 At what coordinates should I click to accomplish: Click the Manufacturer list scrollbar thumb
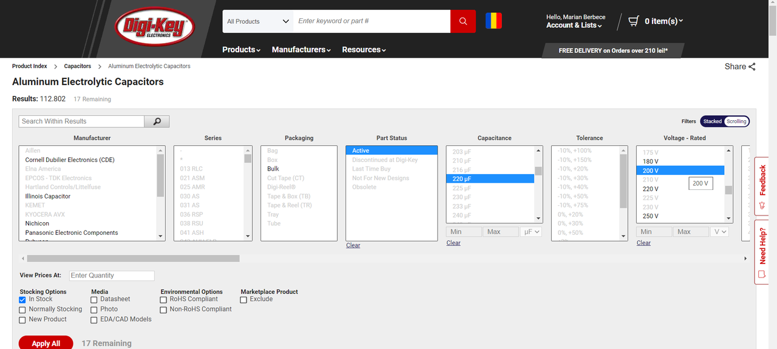(160, 175)
